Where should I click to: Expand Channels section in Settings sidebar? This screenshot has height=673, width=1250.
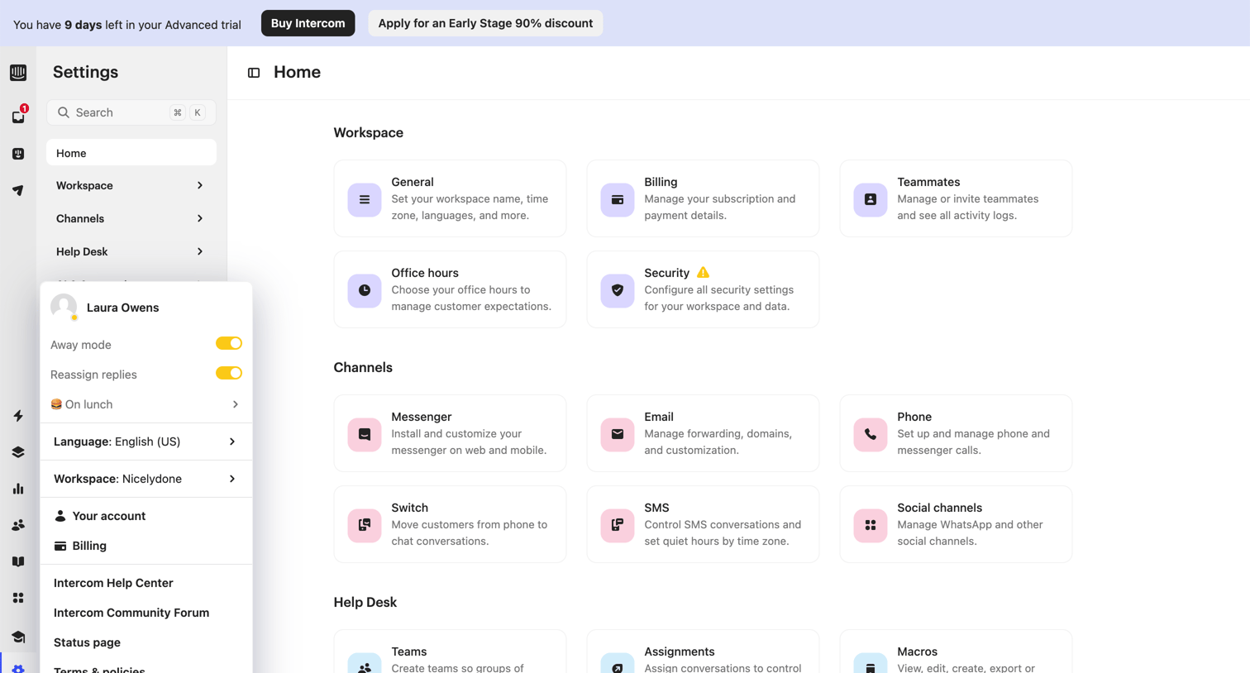(131, 218)
